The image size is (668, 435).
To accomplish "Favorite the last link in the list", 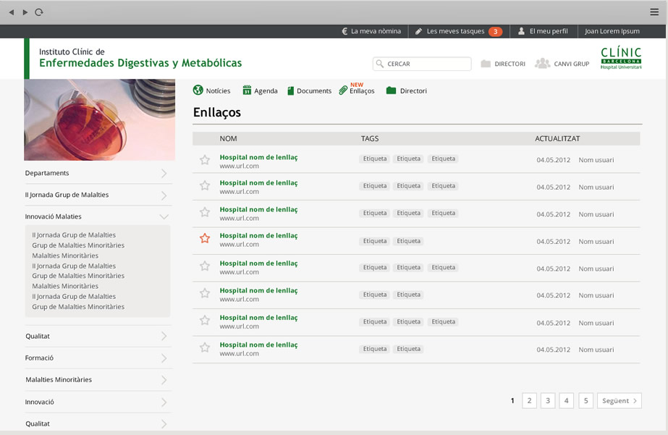I will (204, 348).
